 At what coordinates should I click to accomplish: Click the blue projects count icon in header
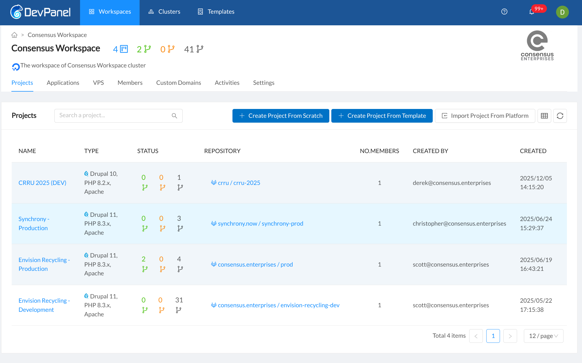[124, 49]
